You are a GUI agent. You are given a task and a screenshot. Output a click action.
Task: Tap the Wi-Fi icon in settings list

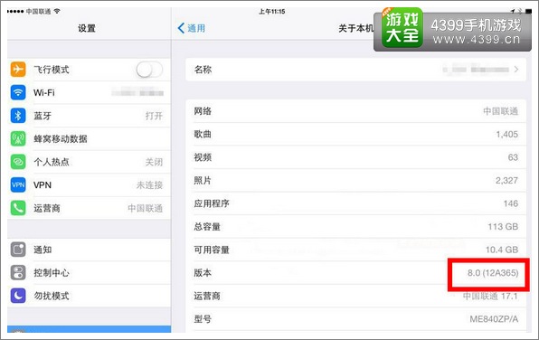tap(18, 92)
